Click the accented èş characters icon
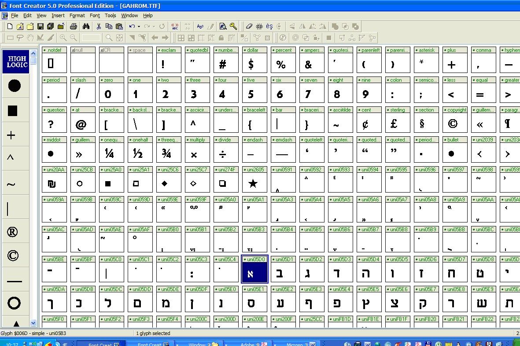520x346 pixels. point(269,26)
